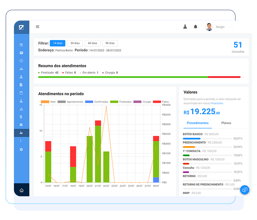Switch to the Planos tab
This screenshot has height=220, width=257.
pyautogui.click(x=226, y=123)
